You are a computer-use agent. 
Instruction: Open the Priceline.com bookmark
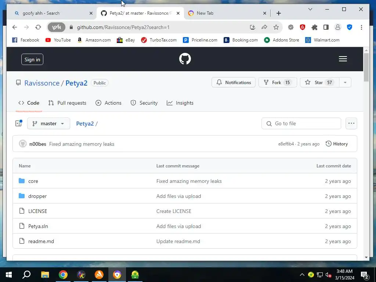pyautogui.click(x=200, y=40)
